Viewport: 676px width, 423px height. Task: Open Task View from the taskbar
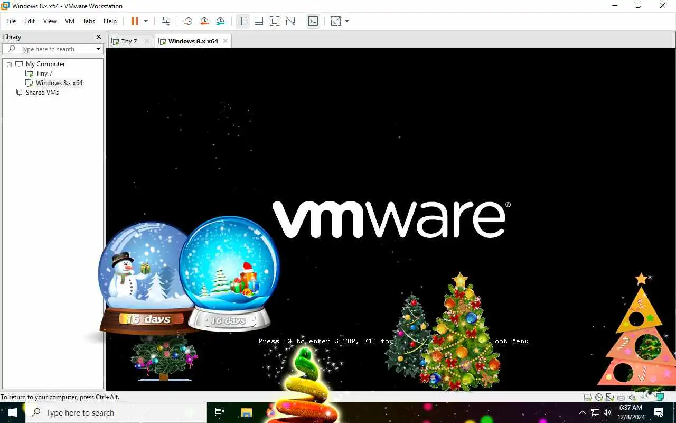tap(220, 412)
